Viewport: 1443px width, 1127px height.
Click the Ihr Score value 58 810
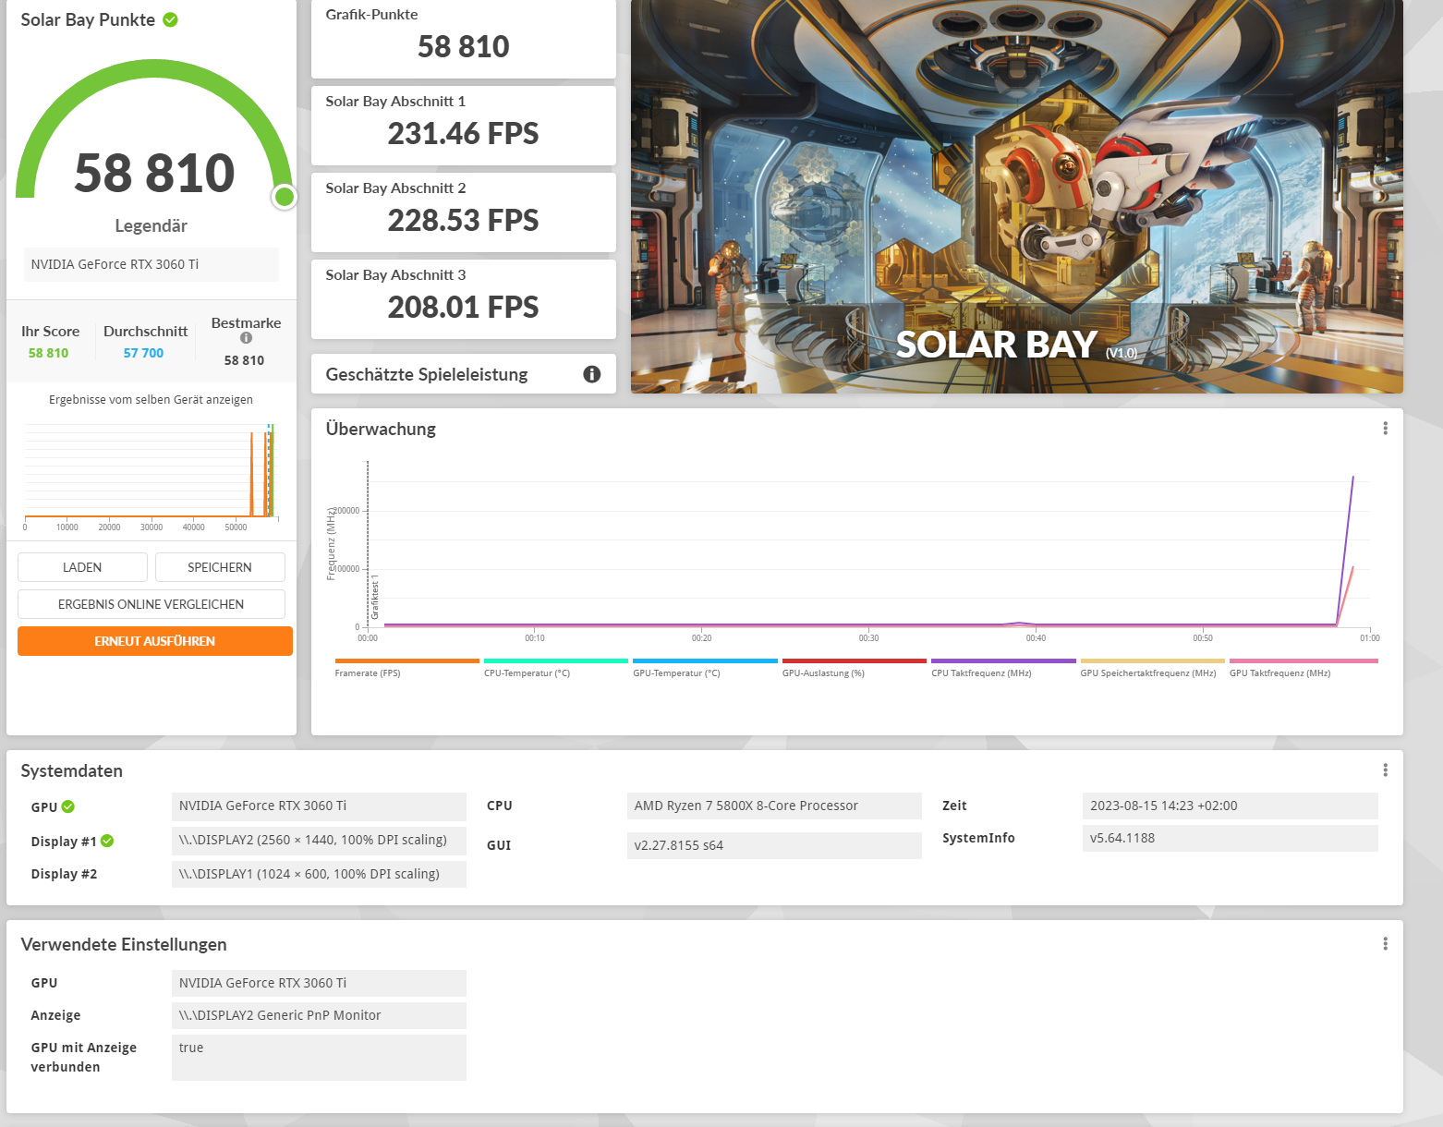[x=48, y=353]
